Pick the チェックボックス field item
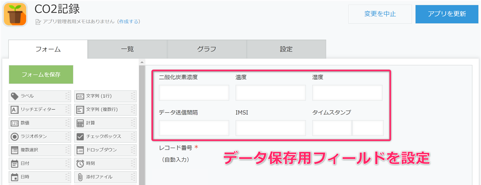The width and height of the screenshot is (481, 185). point(106,136)
